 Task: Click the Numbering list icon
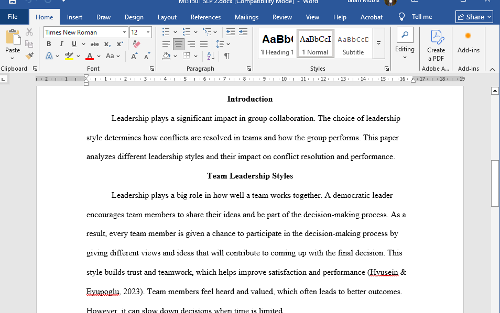coord(186,32)
